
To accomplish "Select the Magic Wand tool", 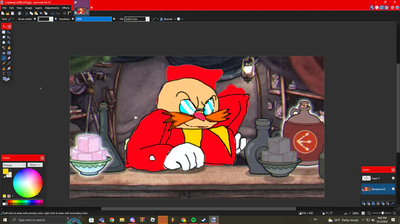I will click(4, 48).
